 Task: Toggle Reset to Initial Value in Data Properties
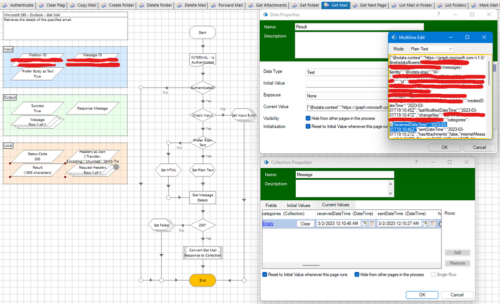pos(308,126)
